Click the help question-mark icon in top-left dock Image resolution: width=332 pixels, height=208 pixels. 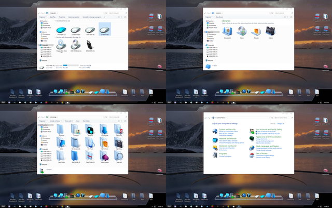[x=82, y=92]
